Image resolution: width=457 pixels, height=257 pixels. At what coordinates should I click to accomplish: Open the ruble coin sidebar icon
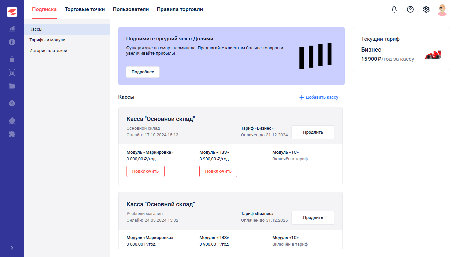tap(12, 42)
